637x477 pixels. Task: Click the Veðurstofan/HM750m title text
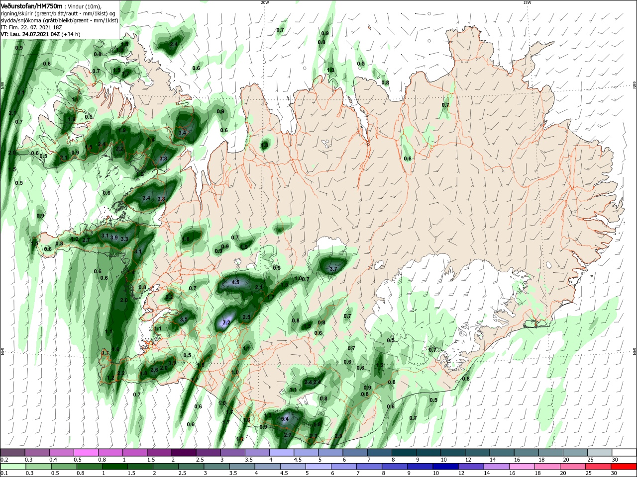pyautogui.click(x=31, y=5)
